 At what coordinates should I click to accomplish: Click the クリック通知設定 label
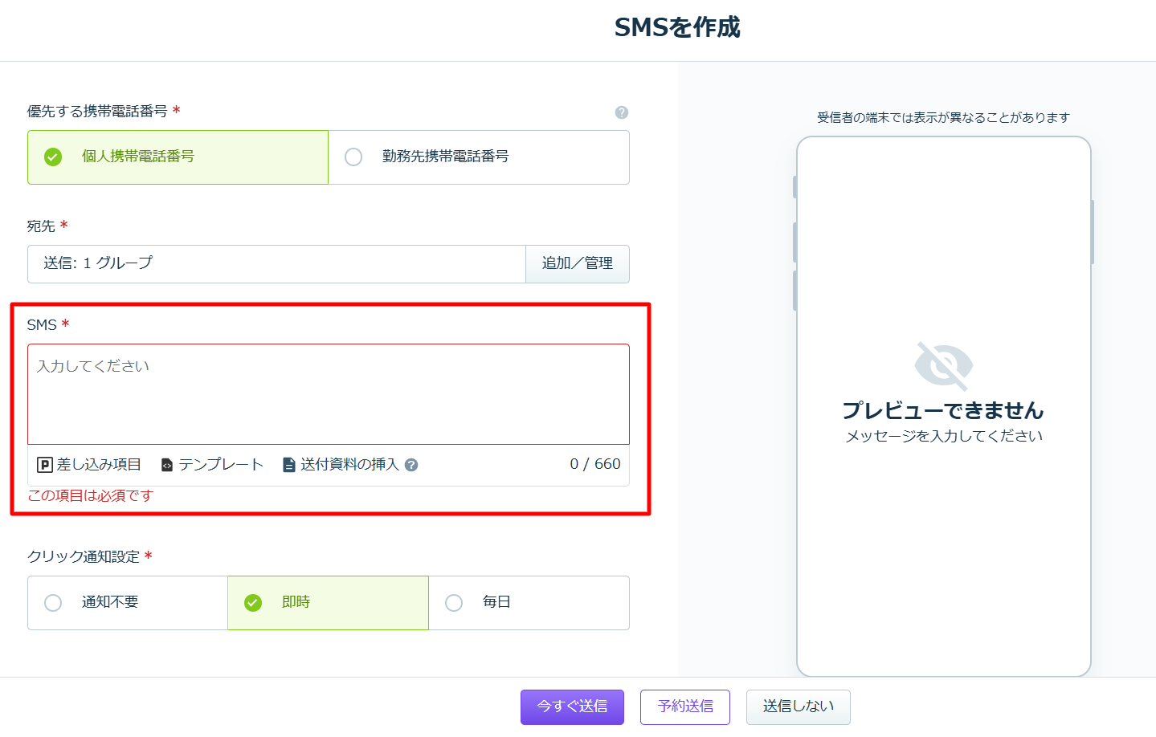(x=84, y=557)
